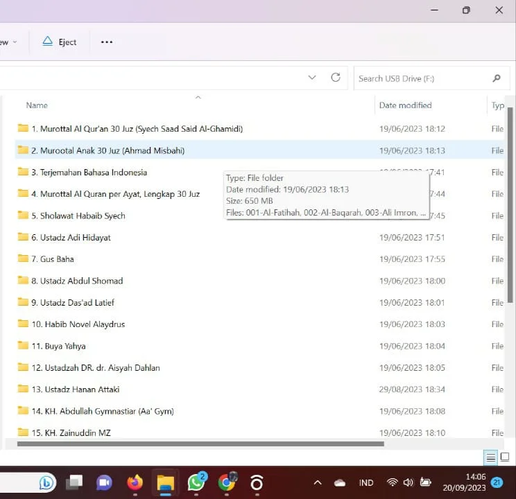The height and width of the screenshot is (499, 516).
Task: Click the search magnifier icon
Action: coord(497,78)
